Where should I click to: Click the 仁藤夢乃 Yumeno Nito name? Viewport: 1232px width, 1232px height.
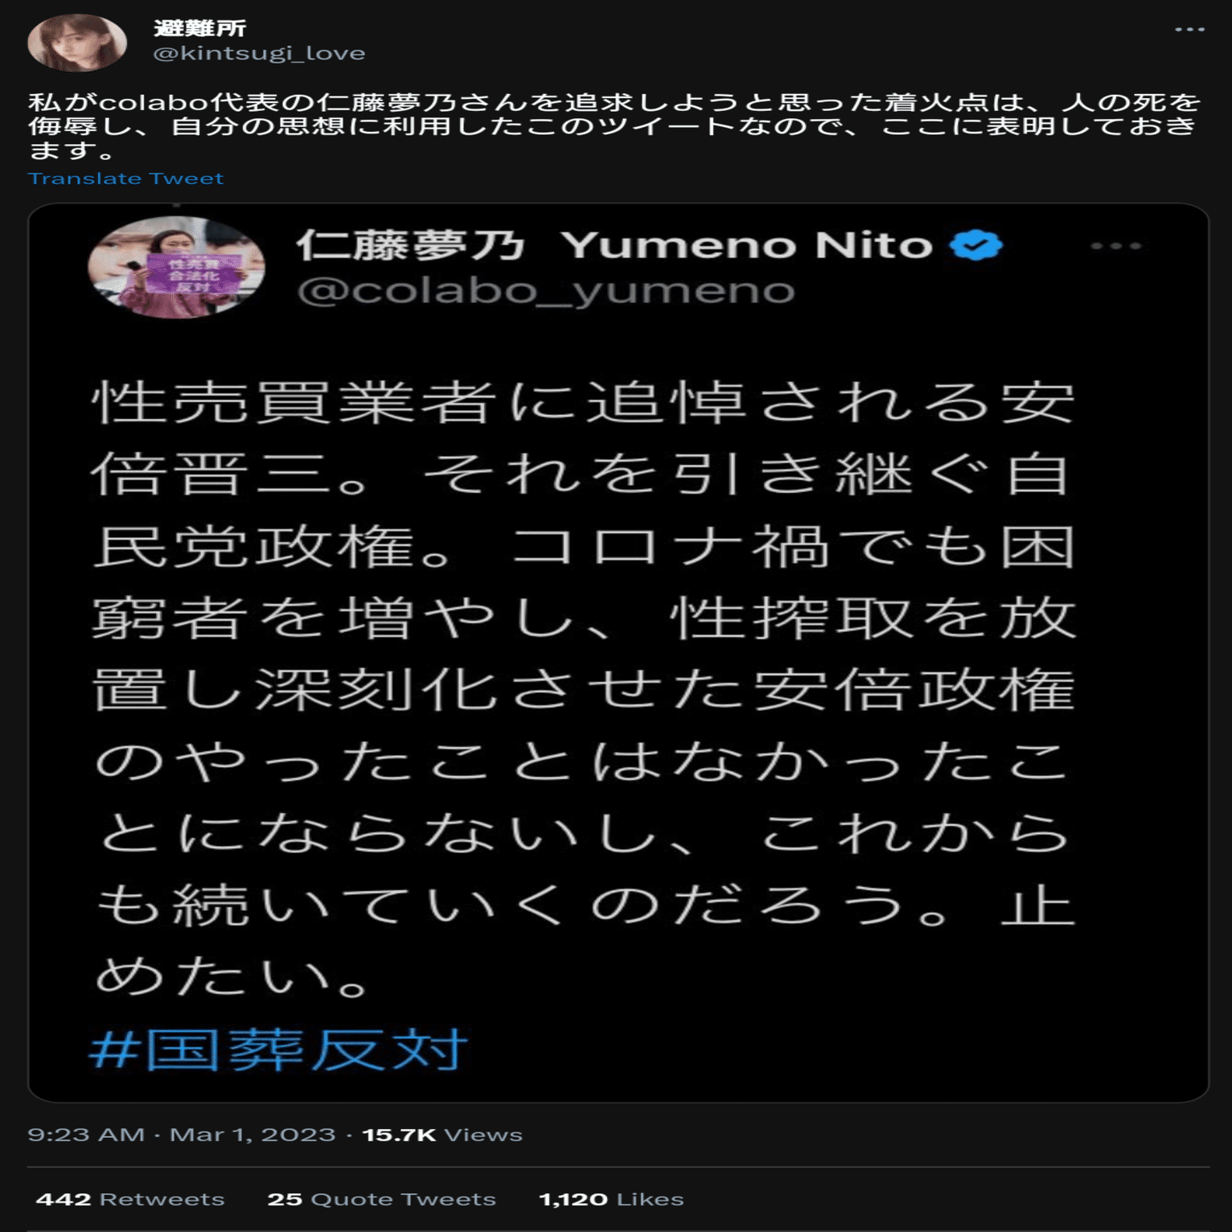point(614,244)
